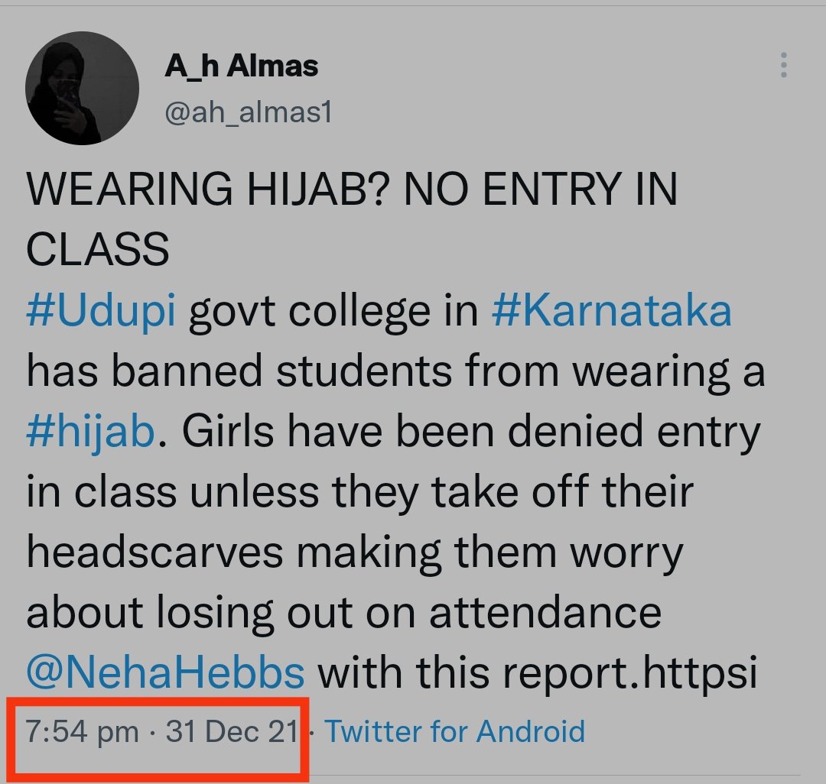The width and height of the screenshot is (826, 784).
Task: Tap the #hijab hashtag
Action: point(91,432)
